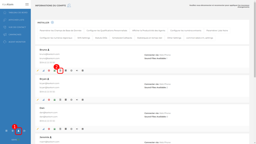Click the circular record icon for Bruno
This screenshot has height=144, width=256.
71,70
